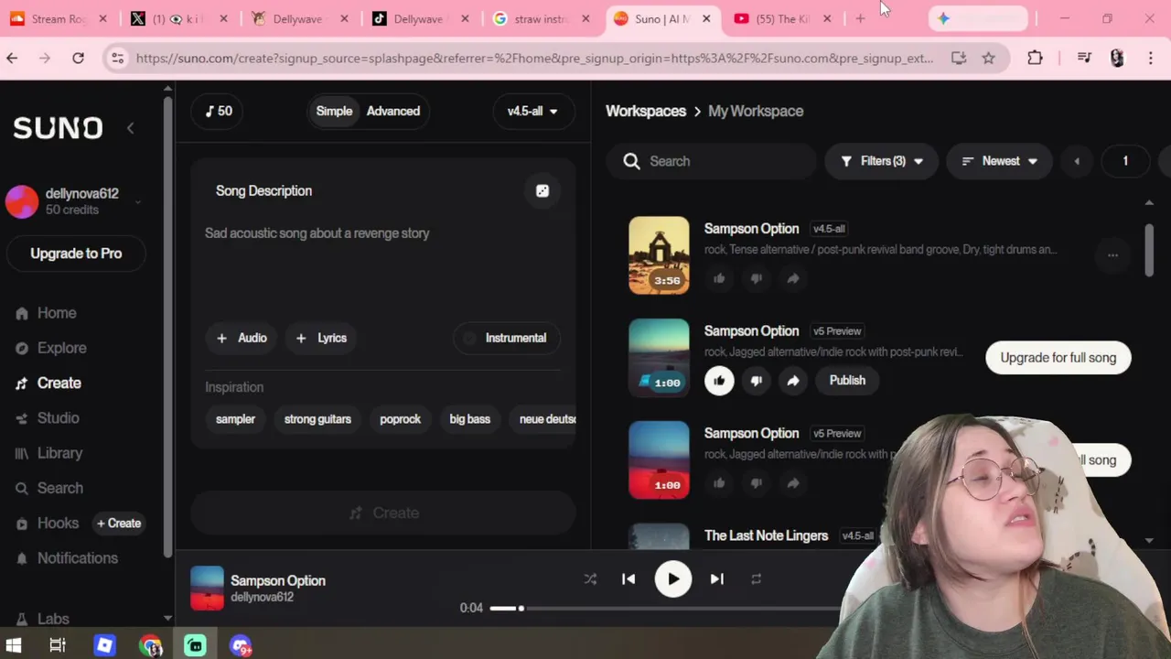Add Audio to the song
Viewport: 1171px width, 659px height.
tap(242, 338)
